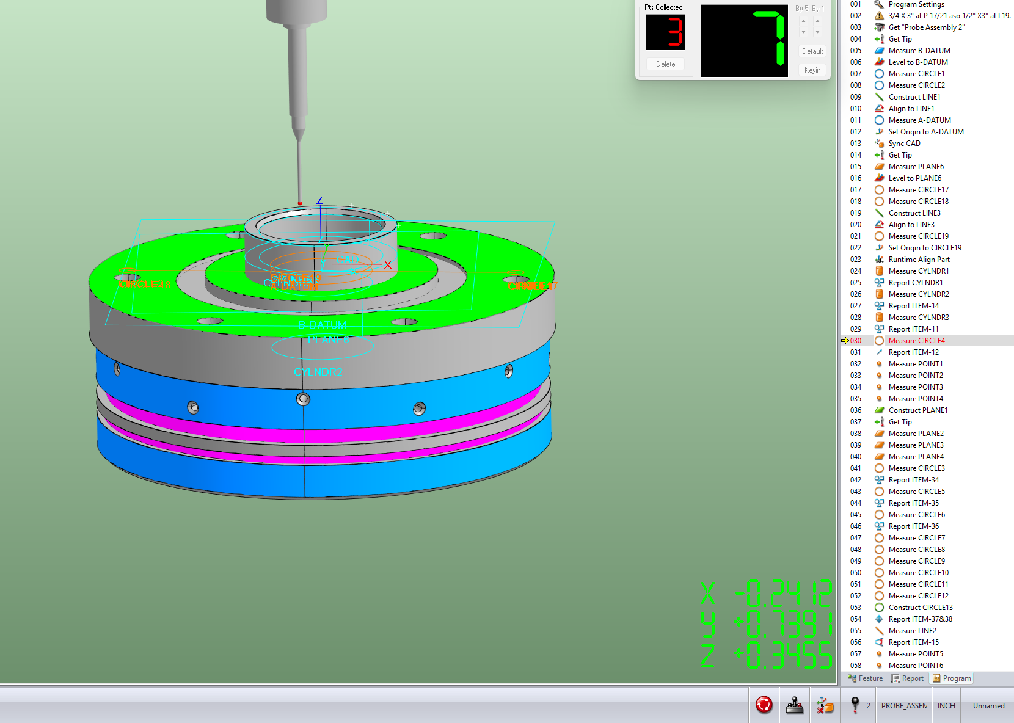Click the Measure LINE2 line icon
Screen dimensions: 1014x723
coord(879,631)
